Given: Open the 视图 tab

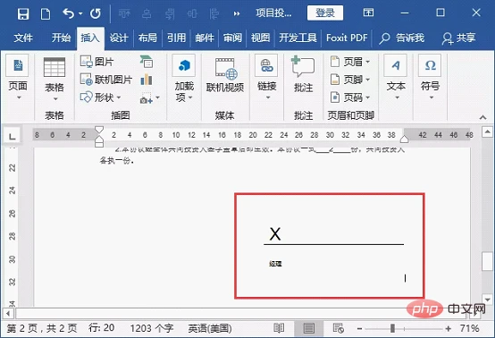Looking at the screenshot, I should click(x=260, y=38).
